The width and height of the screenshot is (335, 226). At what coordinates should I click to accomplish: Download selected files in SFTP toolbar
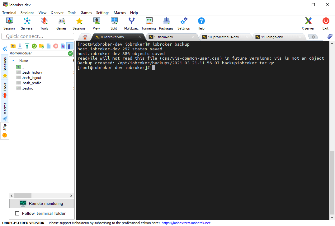pos(20,46)
